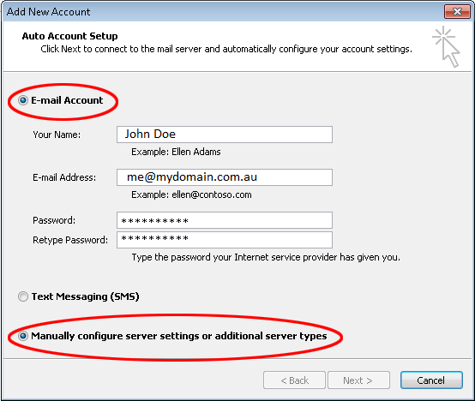Viewport: 475px width, 401px height.
Task: Click the Retype Password field
Action: click(x=225, y=240)
